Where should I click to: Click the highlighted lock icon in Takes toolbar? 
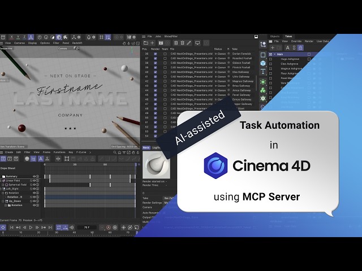click(x=300, y=47)
